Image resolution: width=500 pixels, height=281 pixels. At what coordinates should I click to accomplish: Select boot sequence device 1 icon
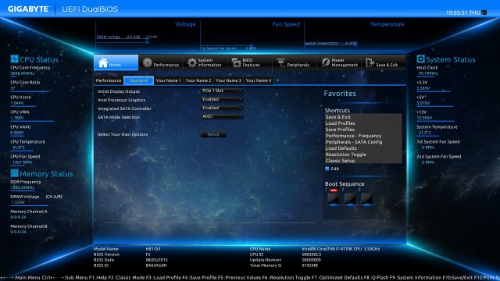click(334, 199)
